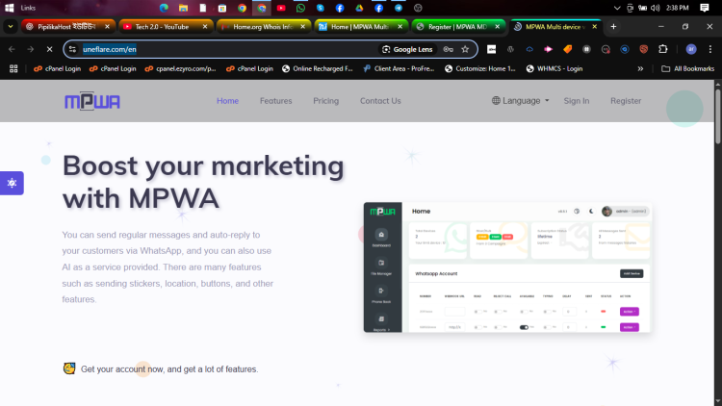This screenshot has width=722, height=406.
Task: Open the Chrome profile avatar
Action: 691,49
